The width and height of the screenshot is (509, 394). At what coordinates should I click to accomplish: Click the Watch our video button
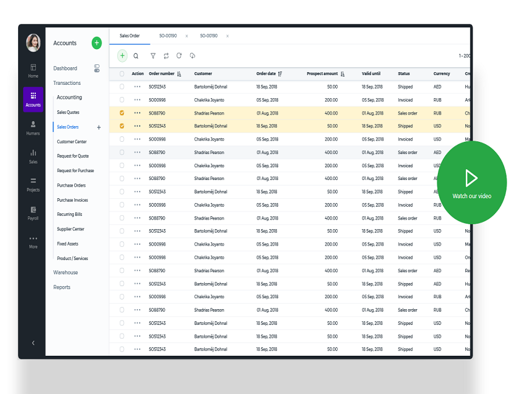pyautogui.click(x=471, y=182)
